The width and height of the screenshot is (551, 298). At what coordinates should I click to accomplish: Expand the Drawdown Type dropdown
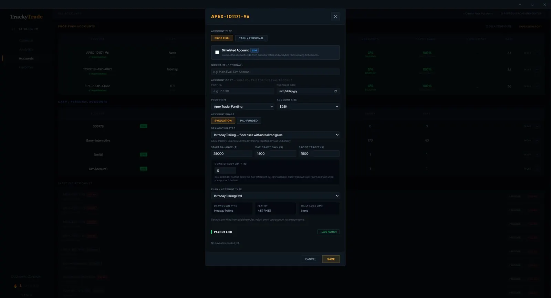click(275, 135)
